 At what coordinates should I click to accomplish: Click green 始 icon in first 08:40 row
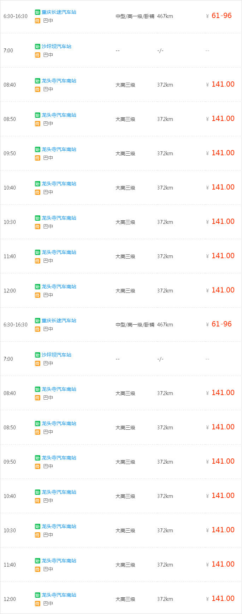[37, 81]
